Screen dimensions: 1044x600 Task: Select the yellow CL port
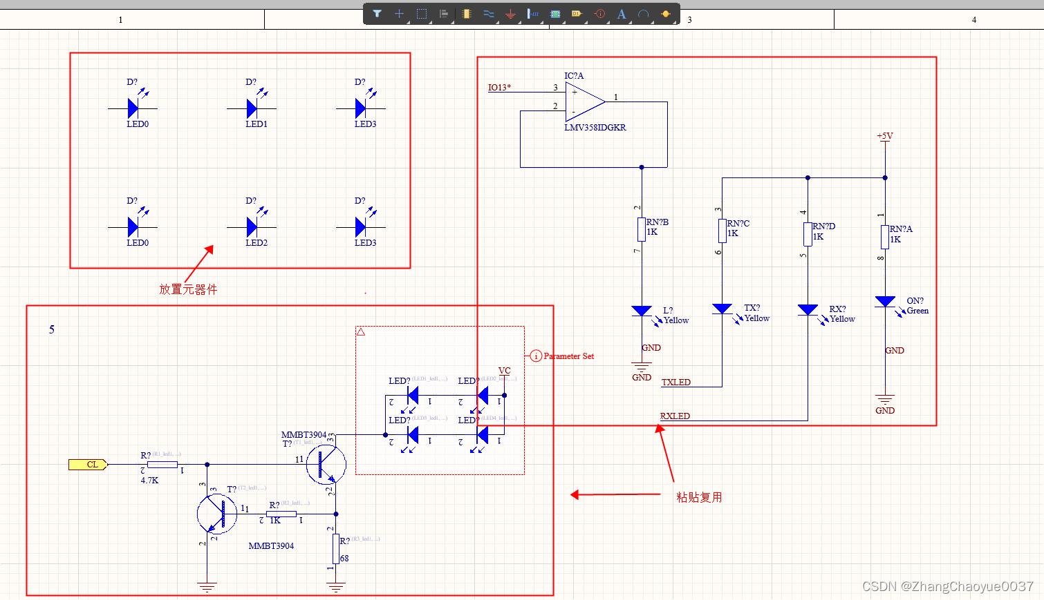(x=88, y=465)
